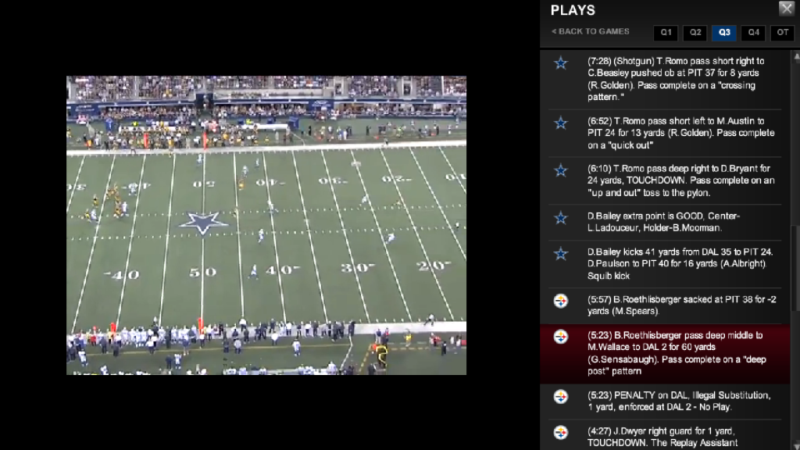Viewport: 800px width, 450px height.
Task: Click the star icon beside the D.Bailey squib kick play
Action: tap(561, 254)
